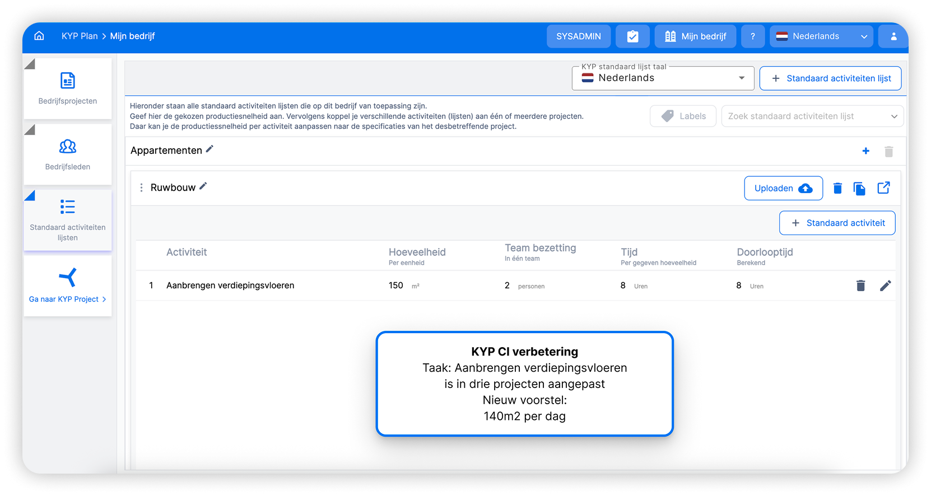The image size is (931, 496).
Task: Open Bedrijfsleden in the sidebar
Action: click(68, 155)
